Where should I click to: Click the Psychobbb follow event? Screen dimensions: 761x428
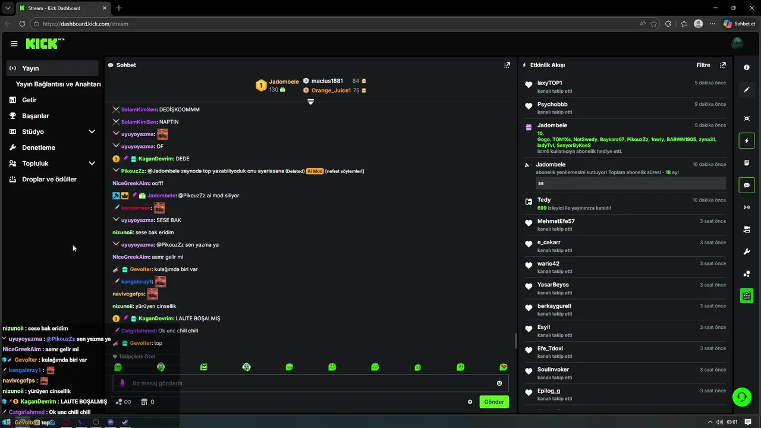tap(625, 108)
